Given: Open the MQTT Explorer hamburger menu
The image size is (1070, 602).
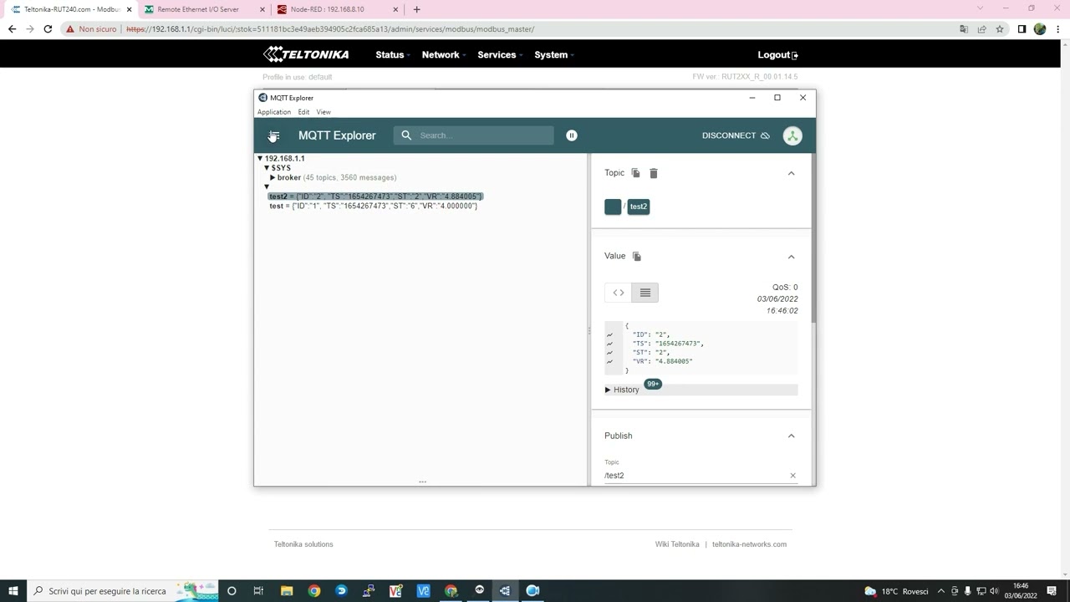Looking at the screenshot, I should click(x=274, y=135).
